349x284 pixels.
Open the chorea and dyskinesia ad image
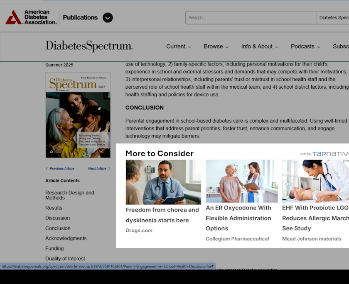pyautogui.click(x=163, y=182)
